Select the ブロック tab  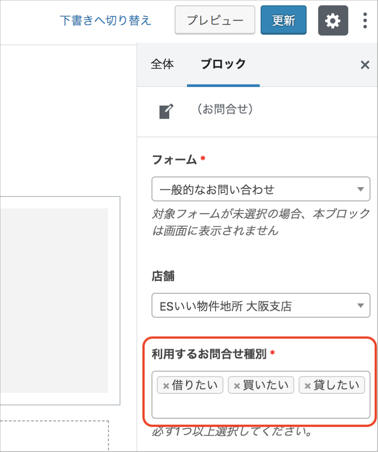223,64
